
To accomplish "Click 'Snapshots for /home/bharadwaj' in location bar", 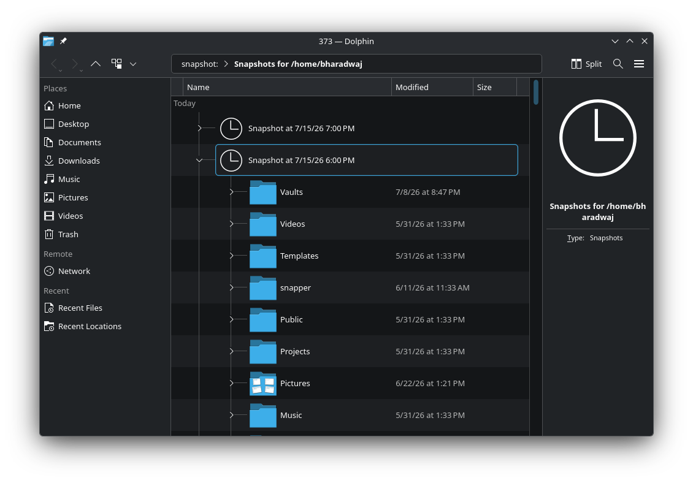I will (x=298, y=64).
